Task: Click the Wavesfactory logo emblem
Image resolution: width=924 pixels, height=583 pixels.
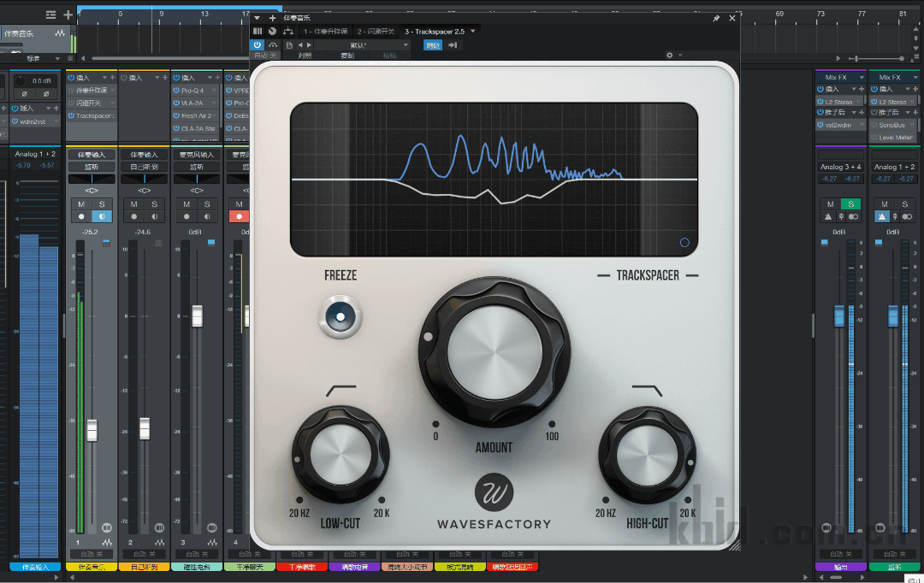Action: pyautogui.click(x=494, y=492)
